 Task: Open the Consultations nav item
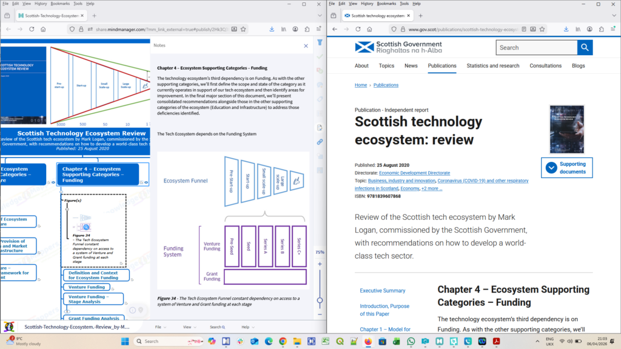click(545, 65)
